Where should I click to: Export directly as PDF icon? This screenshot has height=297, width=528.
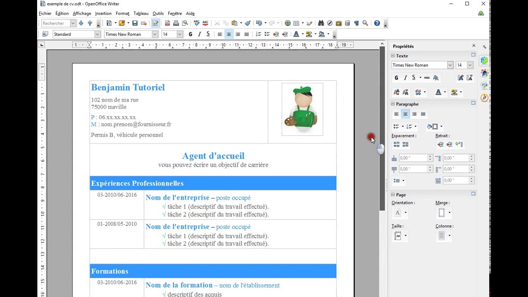click(x=167, y=23)
